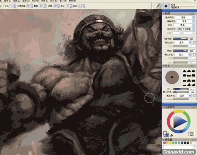This screenshot has width=197, height=155.
Task: Open the property bar 混合 dropdown arrow
Action: click(71, 6)
